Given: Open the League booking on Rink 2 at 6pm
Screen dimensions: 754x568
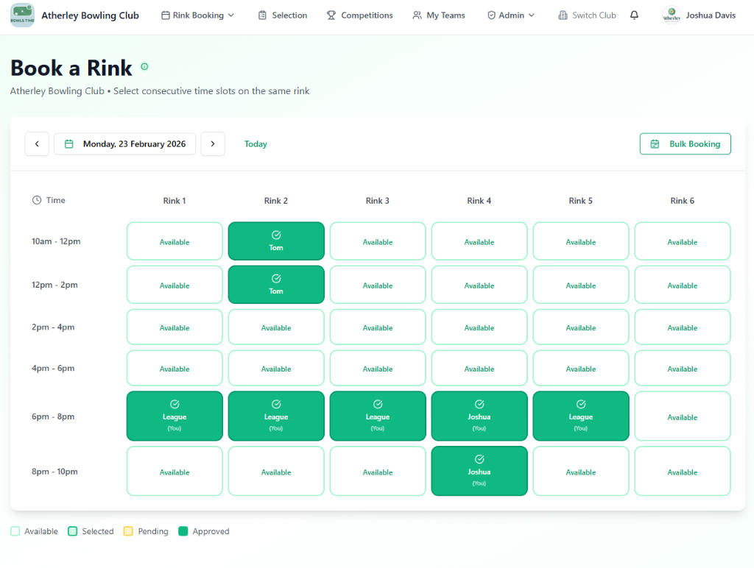Looking at the screenshot, I should click(276, 416).
